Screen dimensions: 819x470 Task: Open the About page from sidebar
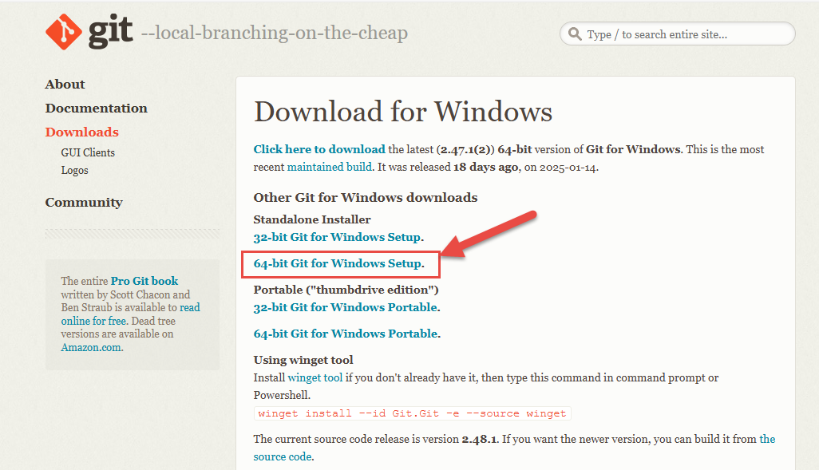tap(65, 85)
